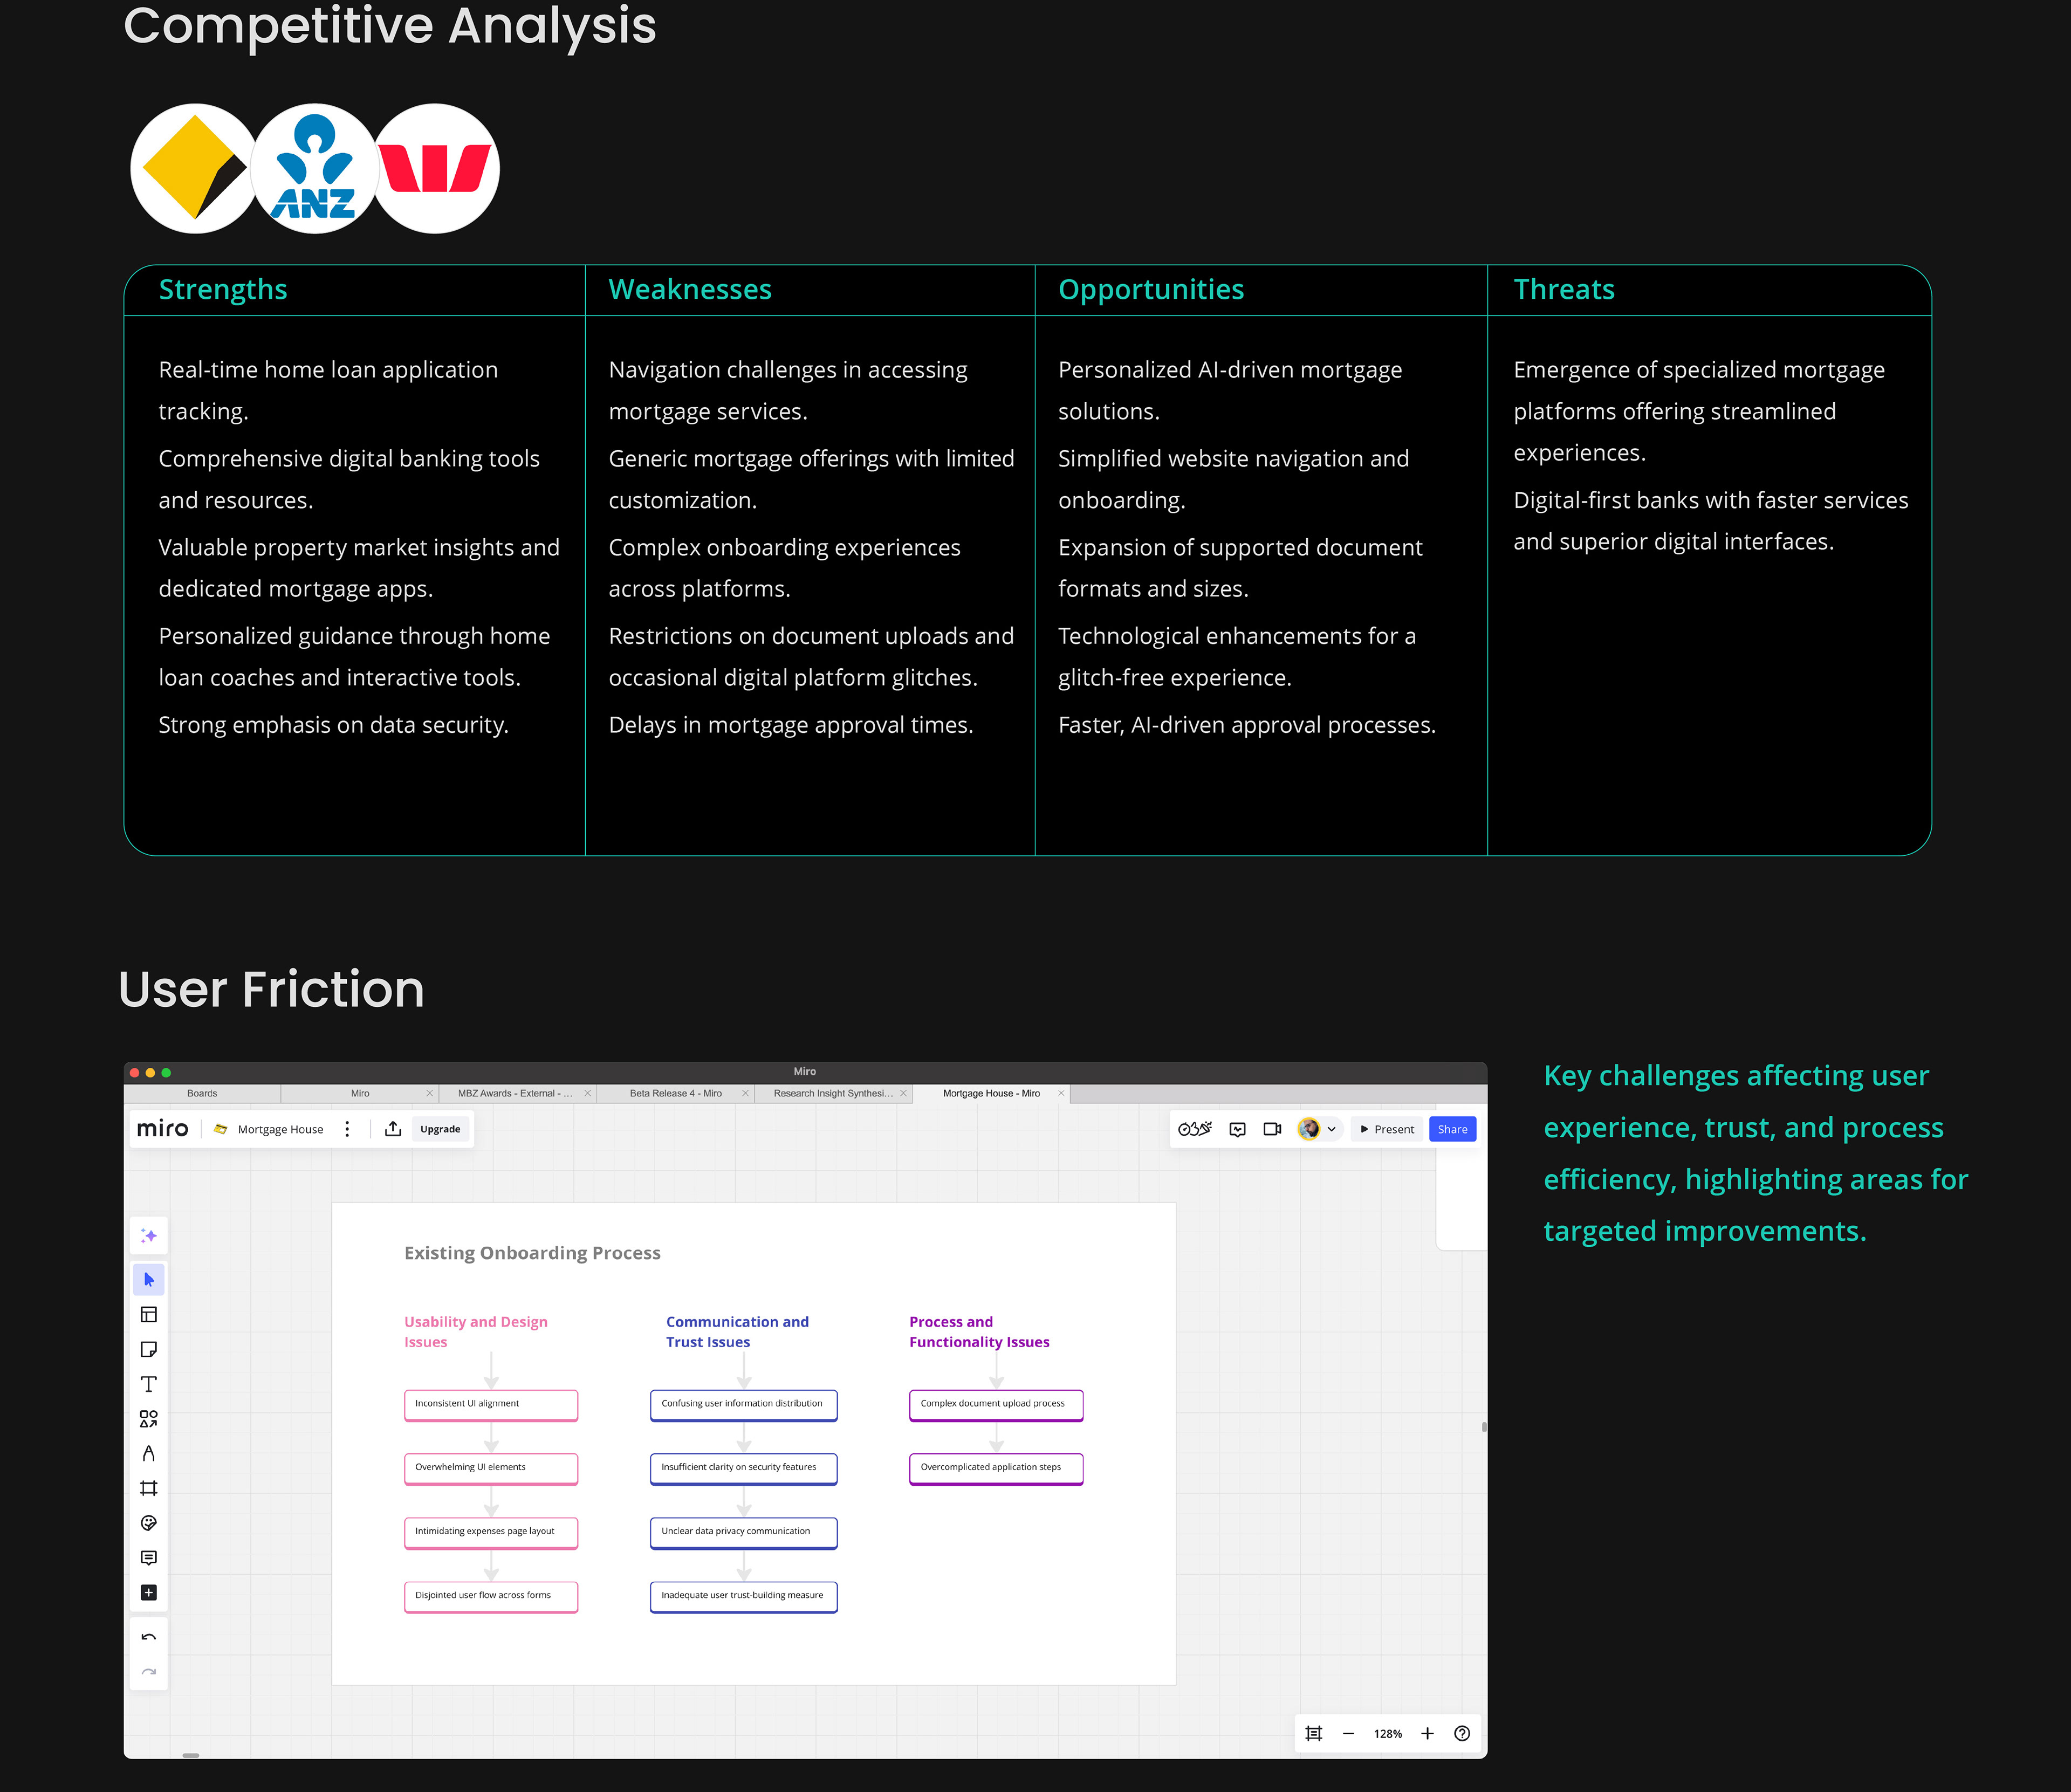Screen dimensions: 2071x1792
Task: Click the blue Share button
Action: [x=1452, y=1129]
